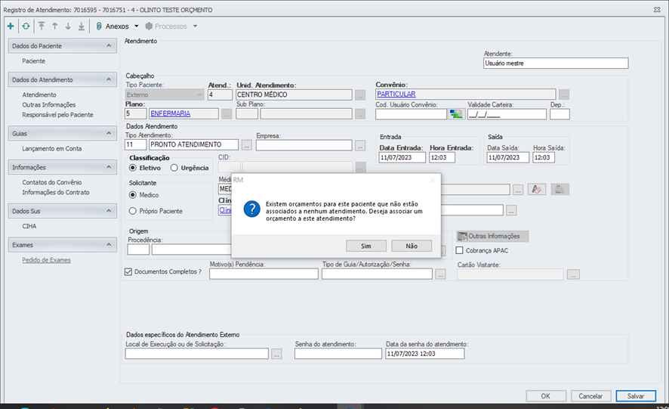Open Paciente in the sidebar

pyautogui.click(x=34, y=61)
